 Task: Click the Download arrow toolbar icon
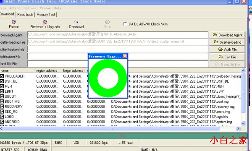76,24
